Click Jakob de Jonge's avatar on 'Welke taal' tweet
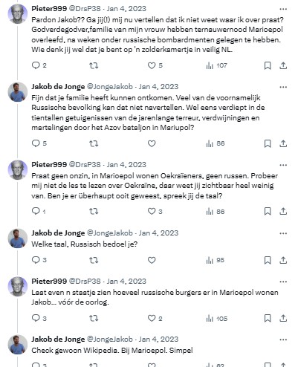 (18, 238)
